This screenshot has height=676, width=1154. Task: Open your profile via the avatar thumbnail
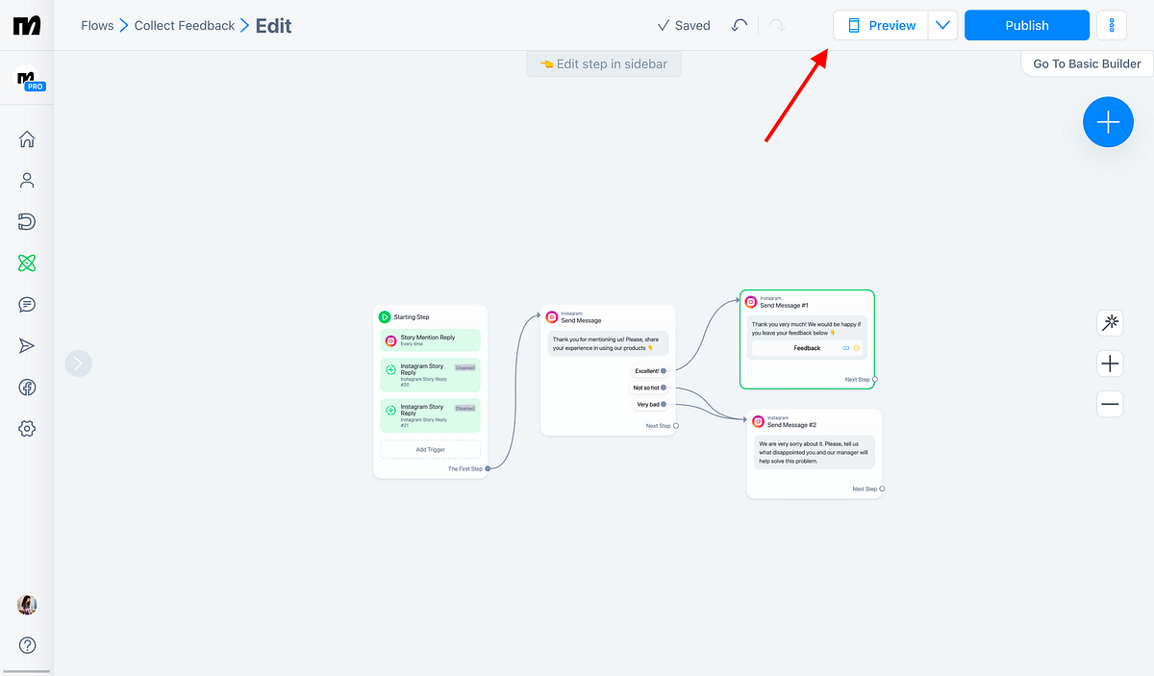click(27, 605)
